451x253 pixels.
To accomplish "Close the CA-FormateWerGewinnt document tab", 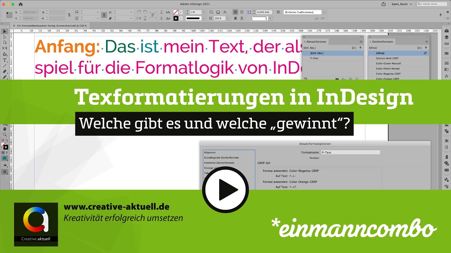I will coord(14,26).
